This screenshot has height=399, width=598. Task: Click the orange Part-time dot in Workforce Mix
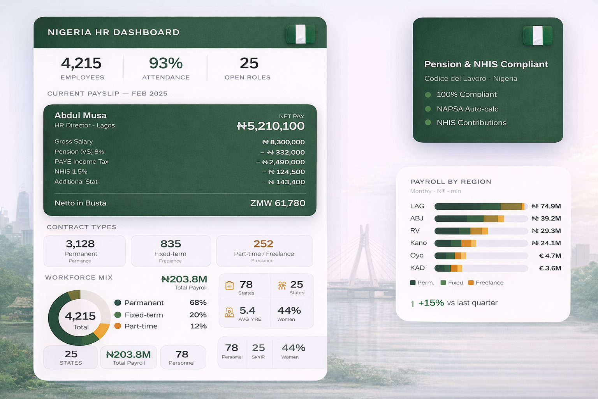pyautogui.click(x=118, y=326)
